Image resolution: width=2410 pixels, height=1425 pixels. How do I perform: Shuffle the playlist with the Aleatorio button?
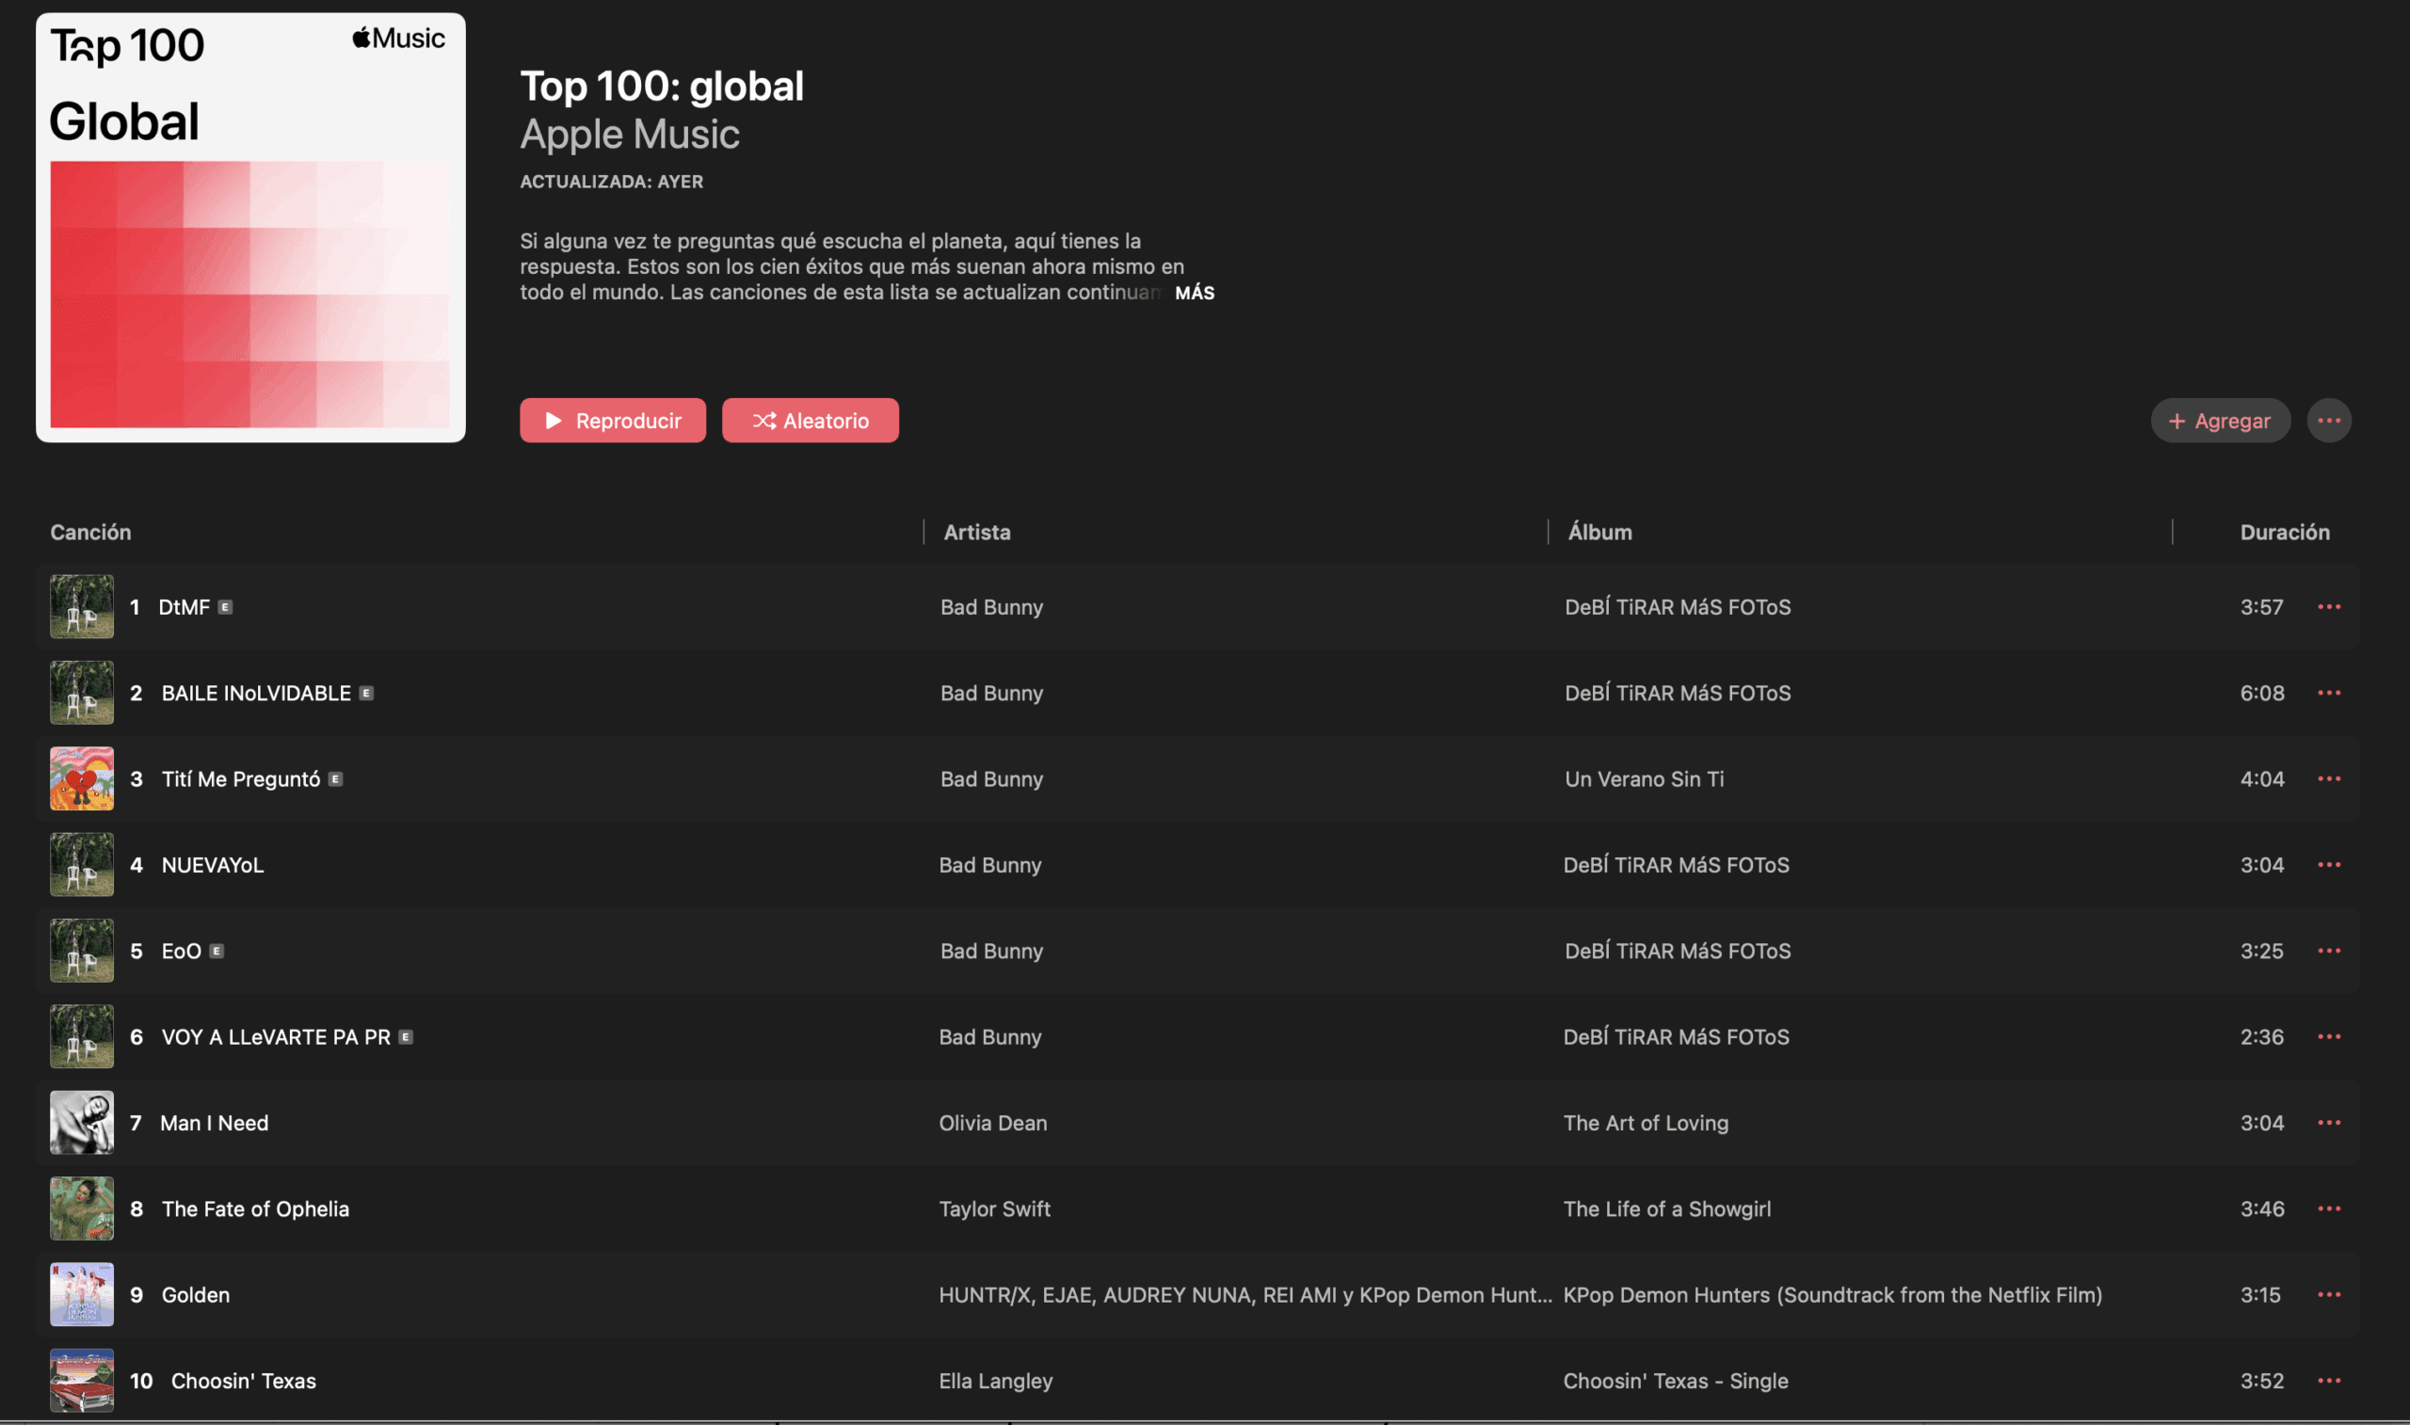click(x=810, y=421)
